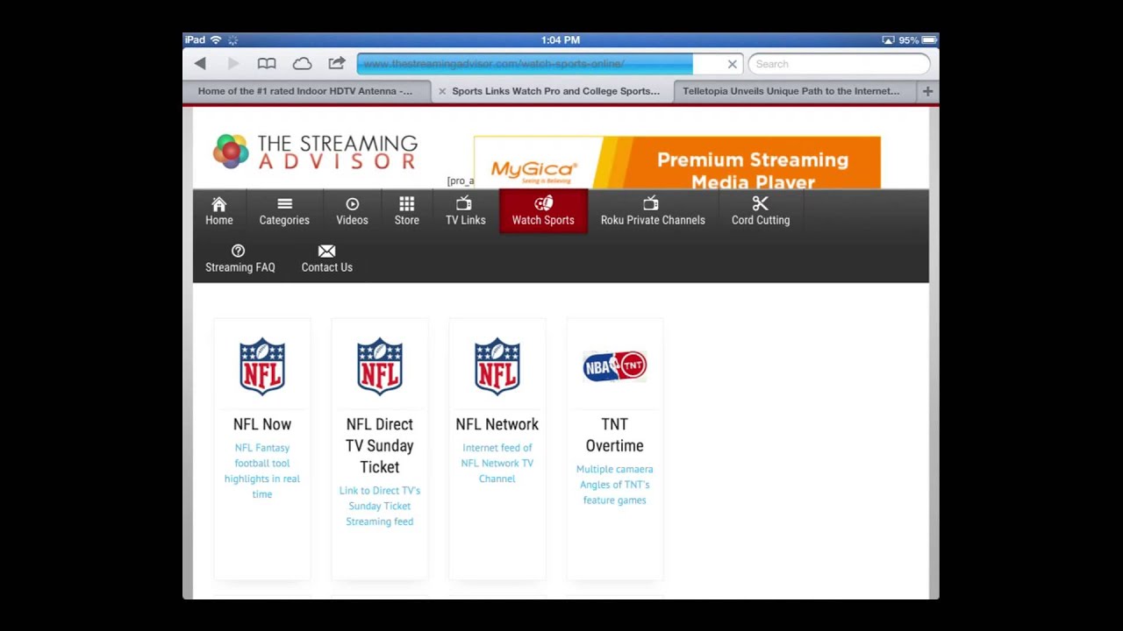Click The Streaming Advisor logo
This screenshot has height=631, width=1123.
315,152
